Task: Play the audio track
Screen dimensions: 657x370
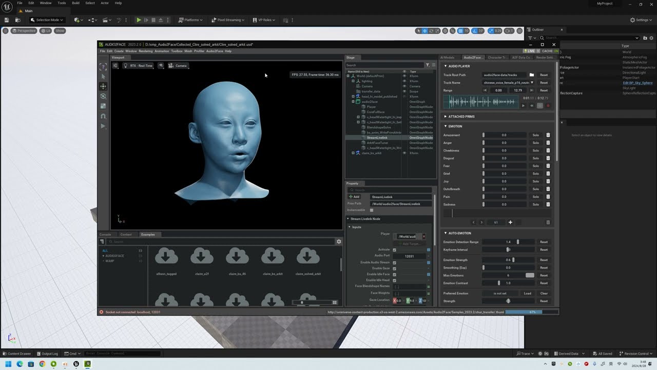Action: click(523, 106)
